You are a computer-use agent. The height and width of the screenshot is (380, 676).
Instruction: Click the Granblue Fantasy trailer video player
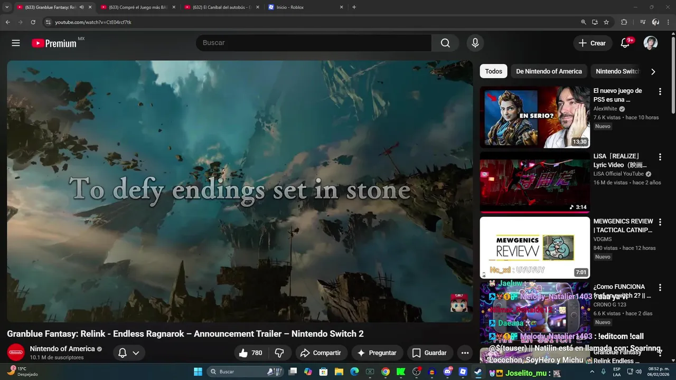coord(240,191)
